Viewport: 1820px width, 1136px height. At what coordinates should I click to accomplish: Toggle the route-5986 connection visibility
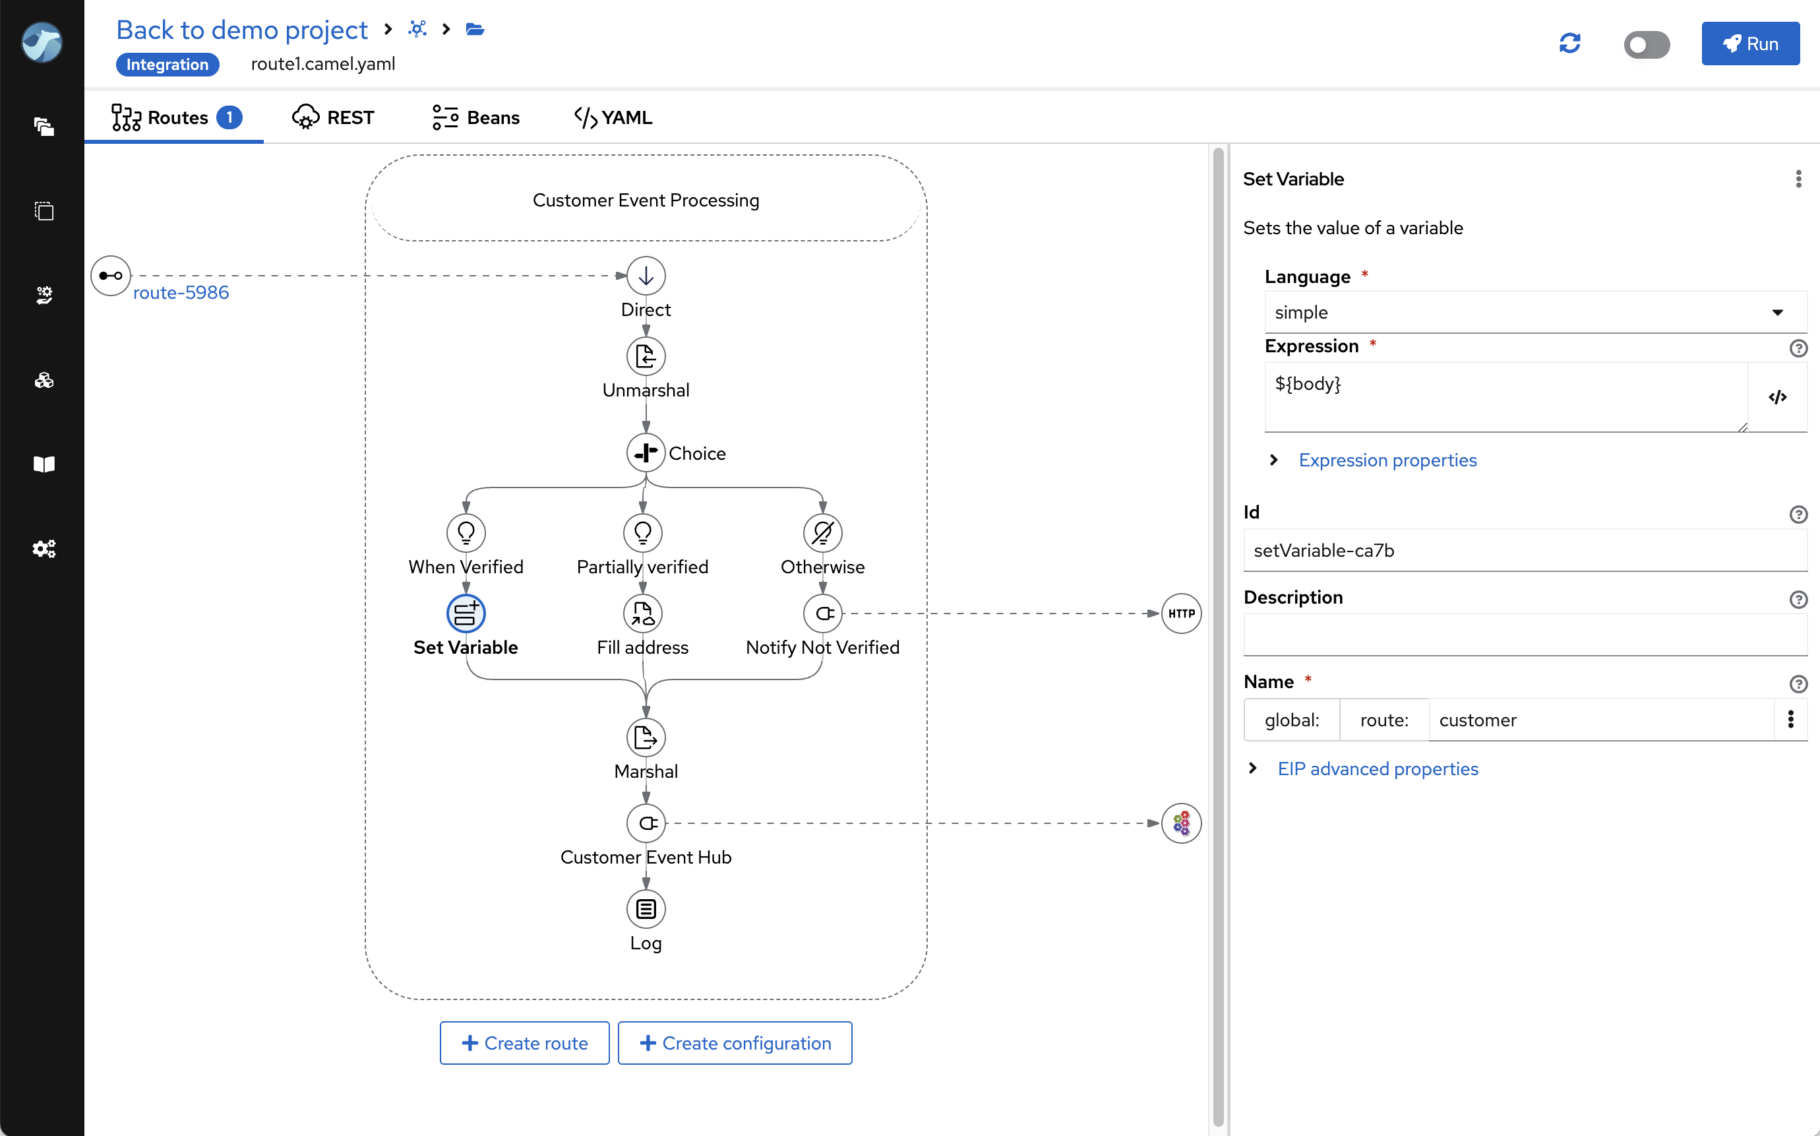click(111, 276)
